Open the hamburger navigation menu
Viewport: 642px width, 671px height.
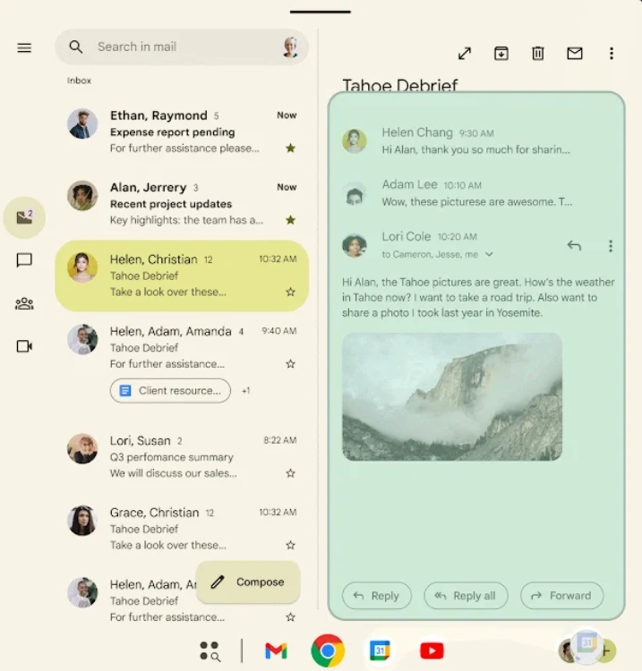coord(24,47)
